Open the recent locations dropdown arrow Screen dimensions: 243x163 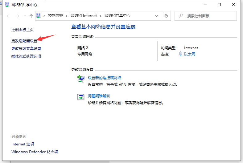(24, 16)
